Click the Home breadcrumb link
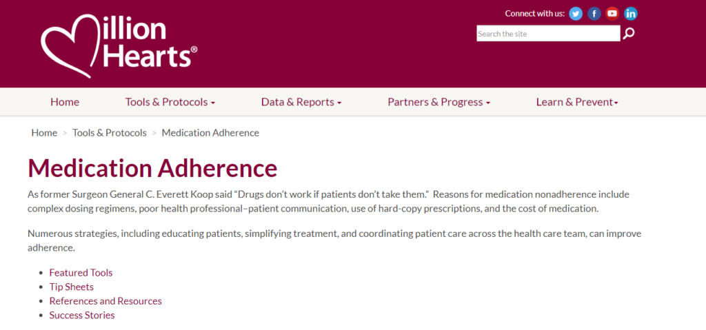The image size is (706, 330). click(44, 133)
